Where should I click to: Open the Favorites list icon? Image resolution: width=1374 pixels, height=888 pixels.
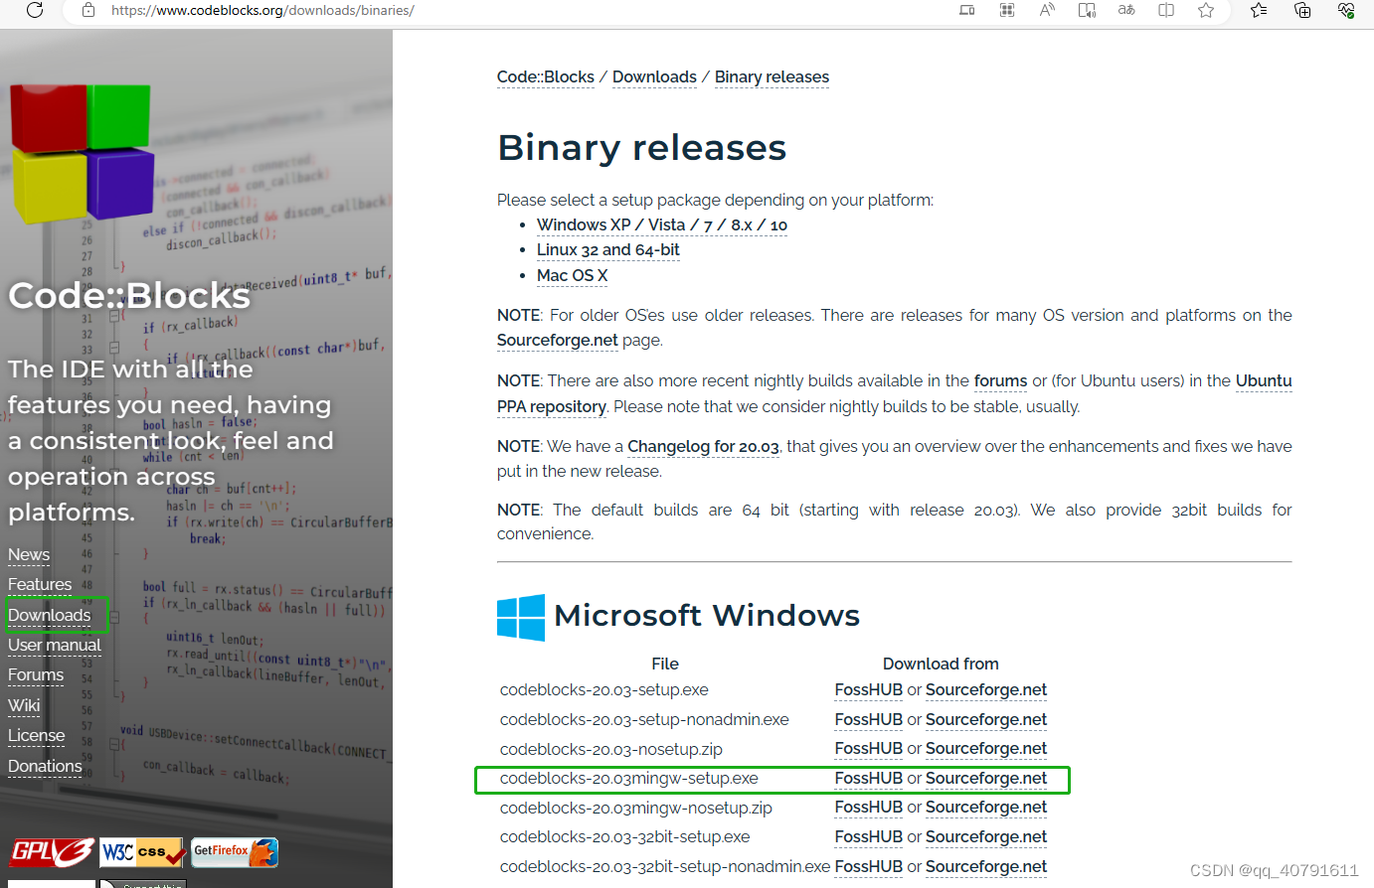[1259, 10]
